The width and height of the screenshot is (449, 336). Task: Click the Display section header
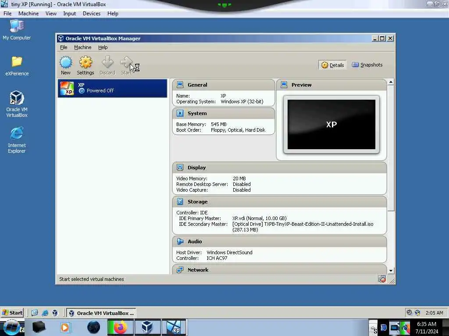[x=279, y=168]
